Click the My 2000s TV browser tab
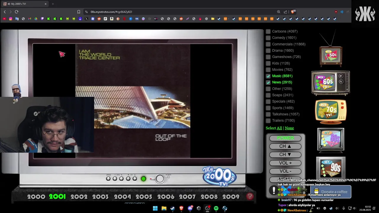379x213 pixels. [x=25, y=4]
